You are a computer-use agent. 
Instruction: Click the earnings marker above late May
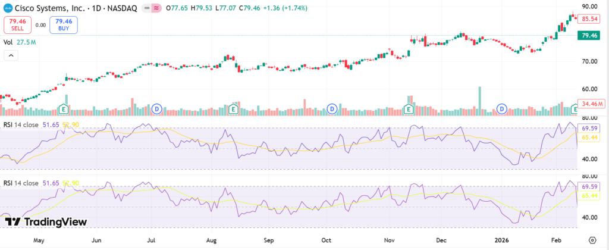(64, 108)
